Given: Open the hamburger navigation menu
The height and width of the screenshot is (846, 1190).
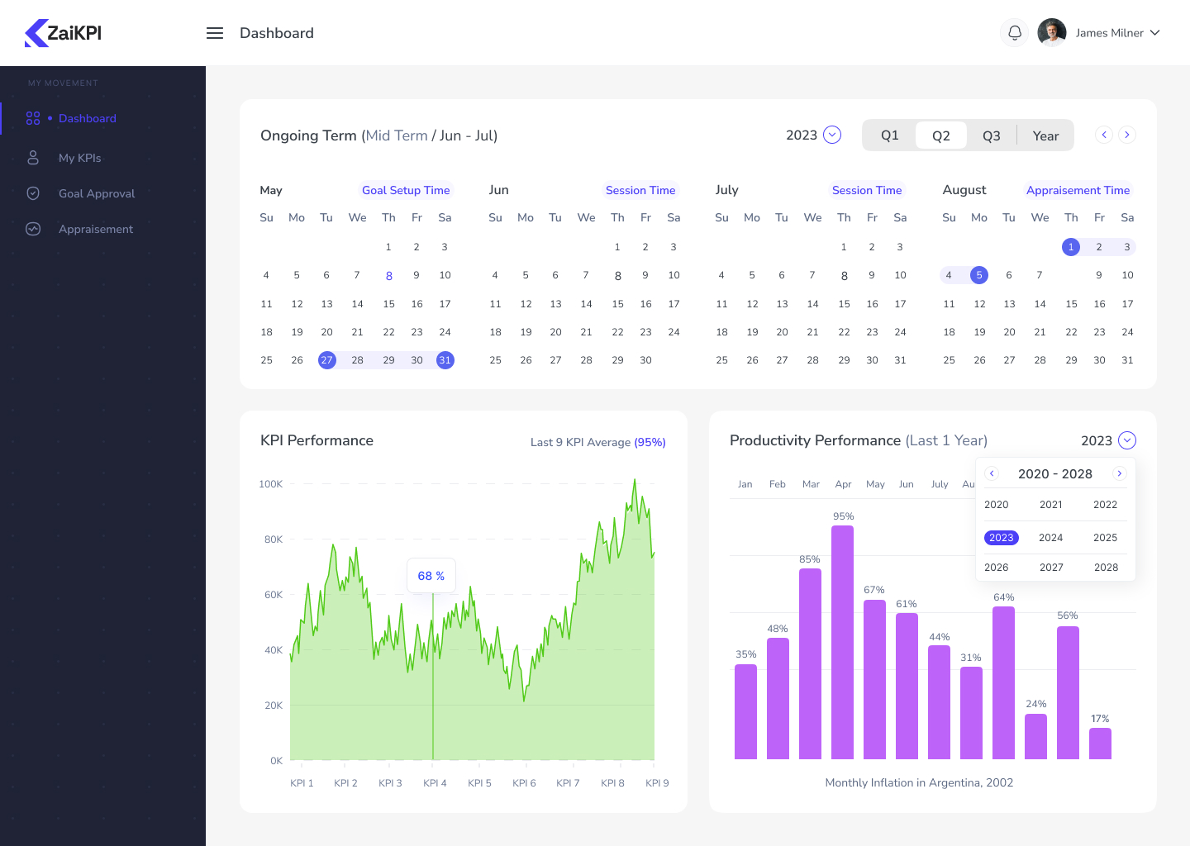Looking at the screenshot, I should 215,33.
